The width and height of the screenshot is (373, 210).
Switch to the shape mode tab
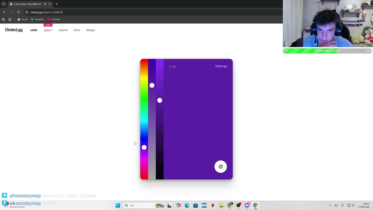click(x=90, y=30)
